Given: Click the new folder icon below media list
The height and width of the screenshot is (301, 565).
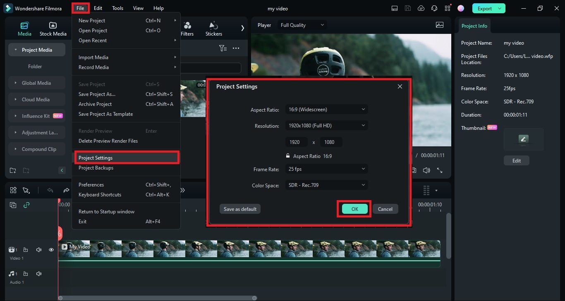Looking at the screenshot, I should point(13,170).
